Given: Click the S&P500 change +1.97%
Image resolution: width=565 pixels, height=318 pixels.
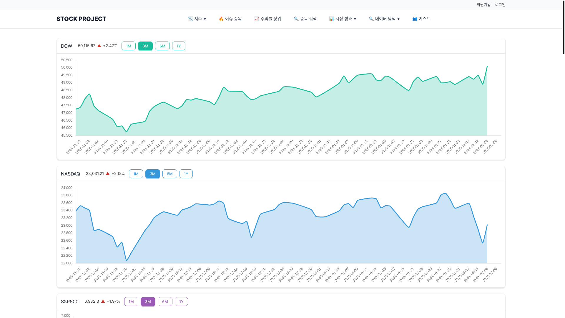Looking at the screenshot, I should 113,301.
